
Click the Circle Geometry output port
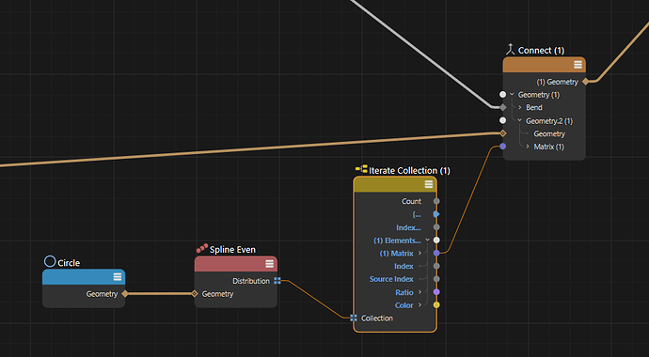click(x=124, y=294)
